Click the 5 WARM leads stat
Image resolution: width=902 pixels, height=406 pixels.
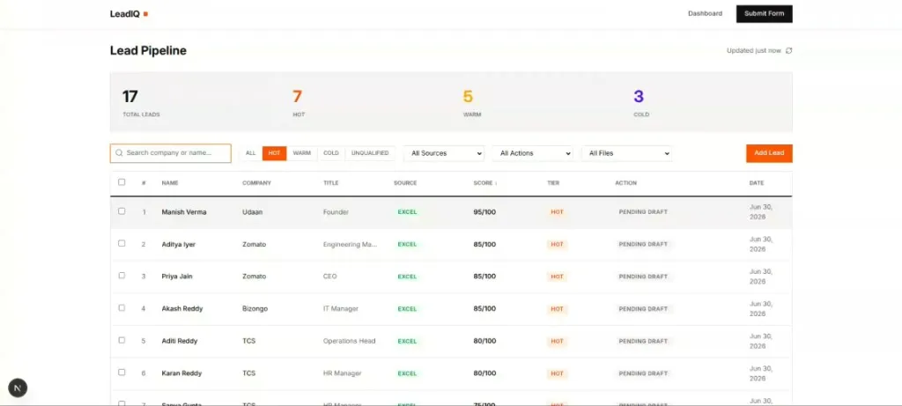coord(472,102)
